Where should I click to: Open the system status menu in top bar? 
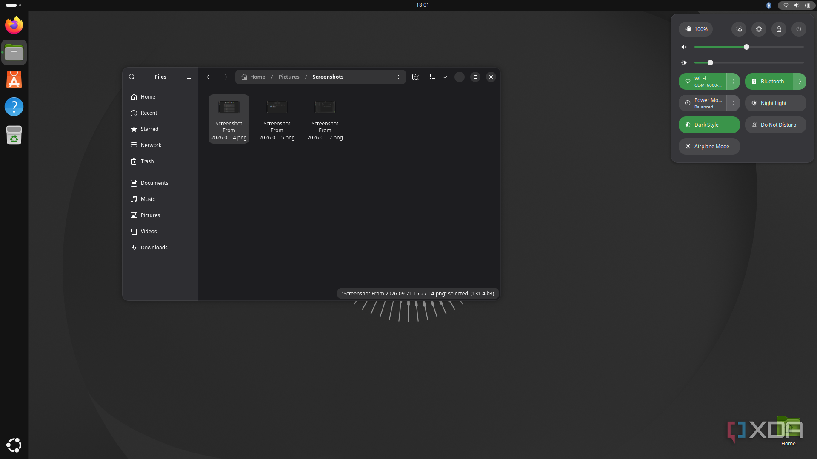[x=797, y=5]
